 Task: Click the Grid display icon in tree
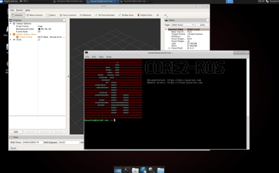pyautogui.click(x=14, y=39)
